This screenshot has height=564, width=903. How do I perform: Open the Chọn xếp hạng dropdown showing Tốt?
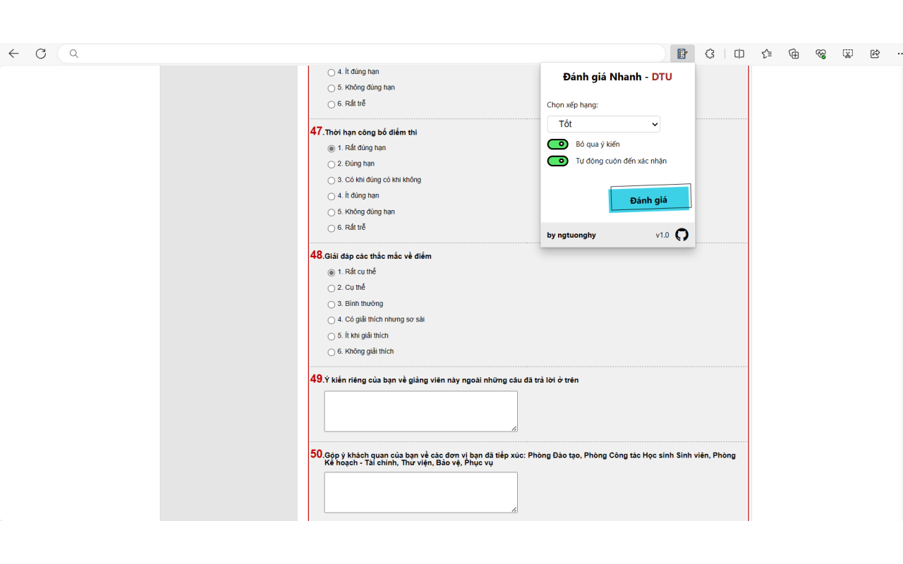click(x=604, y=124)
